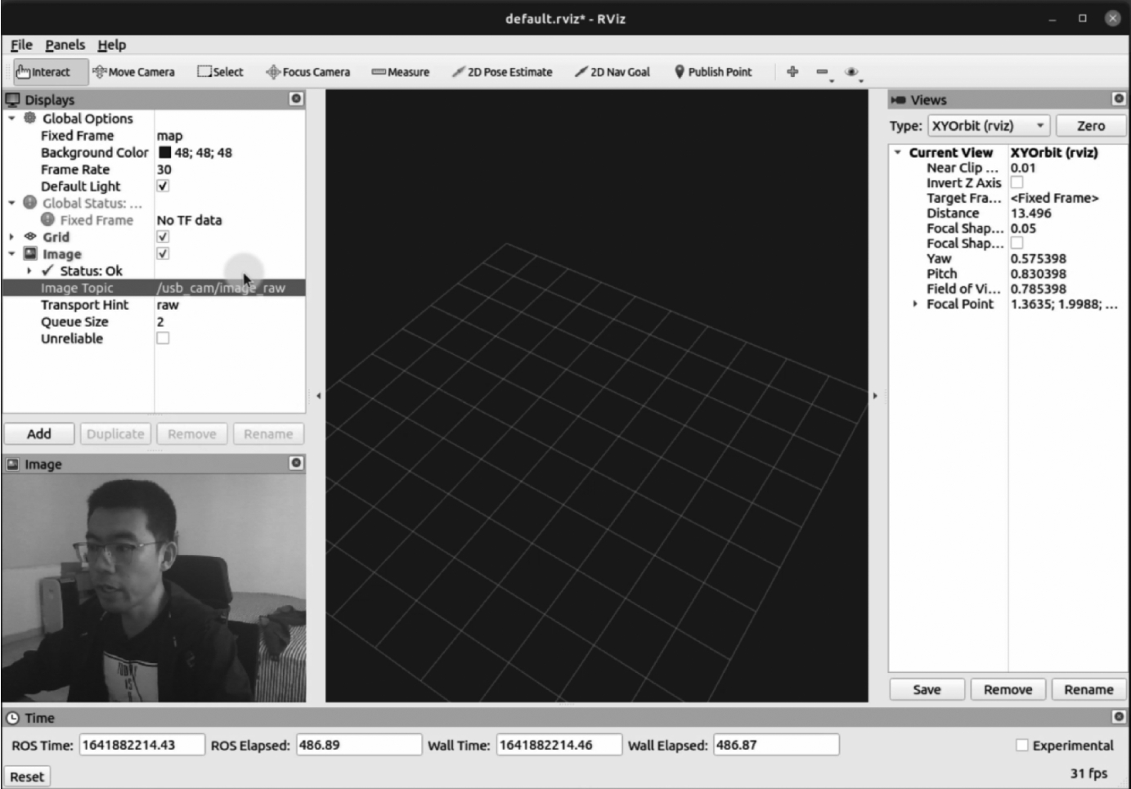Expand the Grid display item
The width and height of the screenshot is (1131, 789).
(x=11, y=237)
